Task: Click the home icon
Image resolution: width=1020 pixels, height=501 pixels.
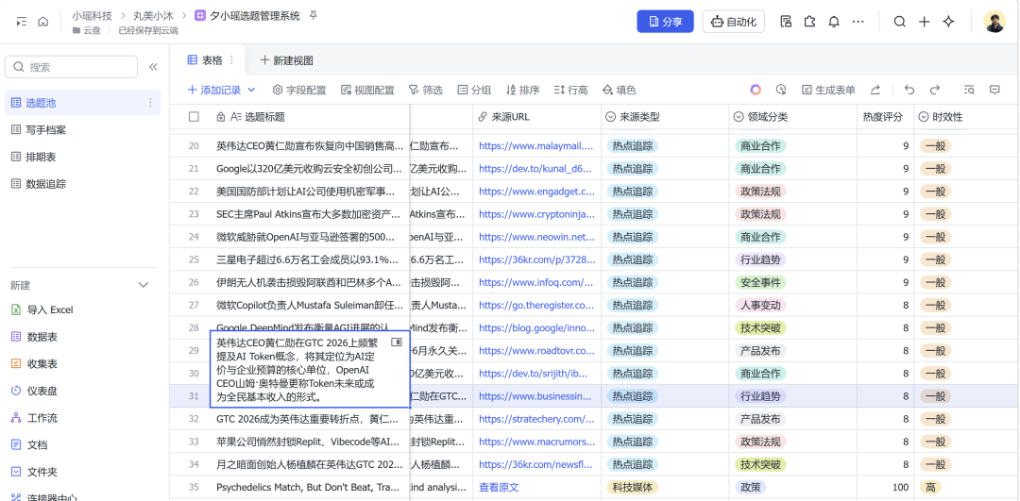Action: point(42,22)
